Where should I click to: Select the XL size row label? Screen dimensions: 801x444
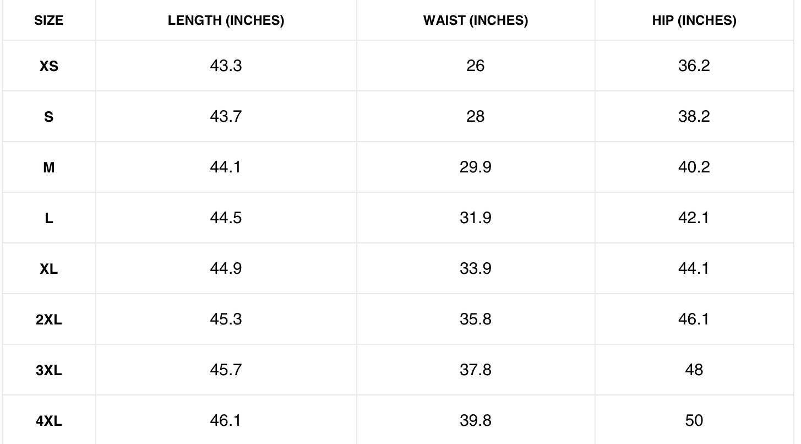(x=49, y=269)
